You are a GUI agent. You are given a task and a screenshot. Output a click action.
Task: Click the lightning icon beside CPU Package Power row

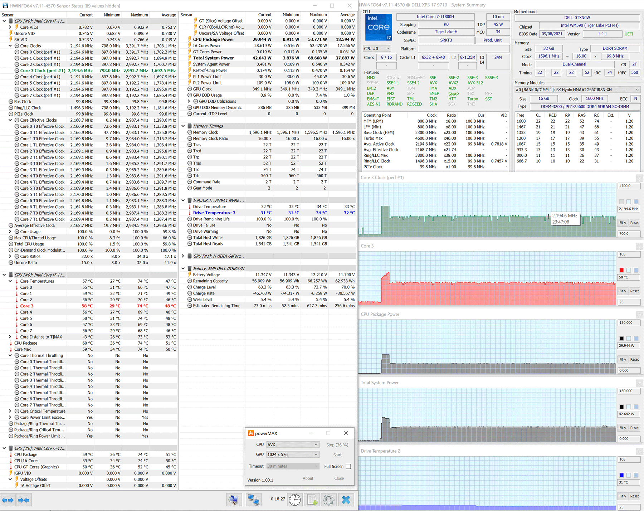point(190,39)
